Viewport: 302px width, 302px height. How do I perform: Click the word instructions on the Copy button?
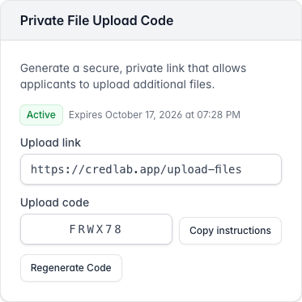(244, 231)
